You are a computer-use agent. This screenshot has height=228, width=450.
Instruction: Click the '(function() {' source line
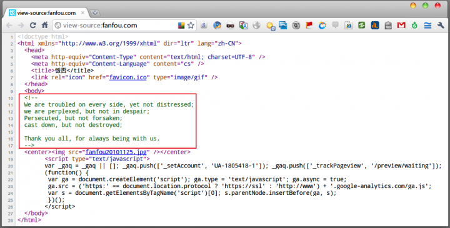coord(67,172)
